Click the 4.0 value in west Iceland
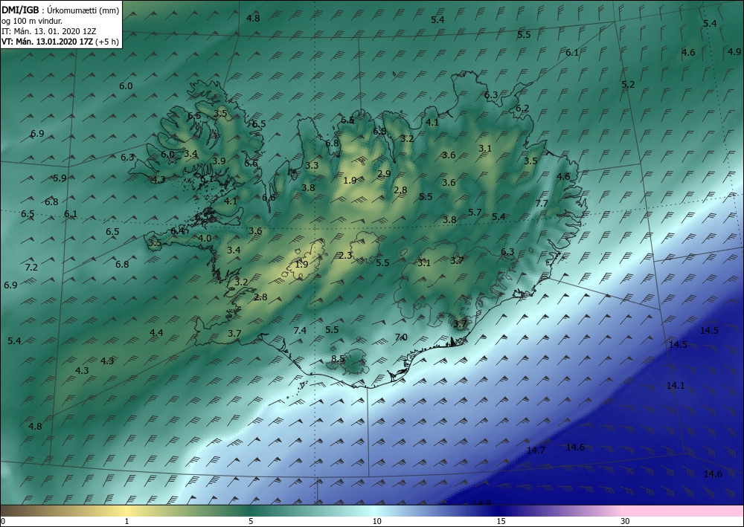This screenshot has width=744, height=527. coord(205,238)
